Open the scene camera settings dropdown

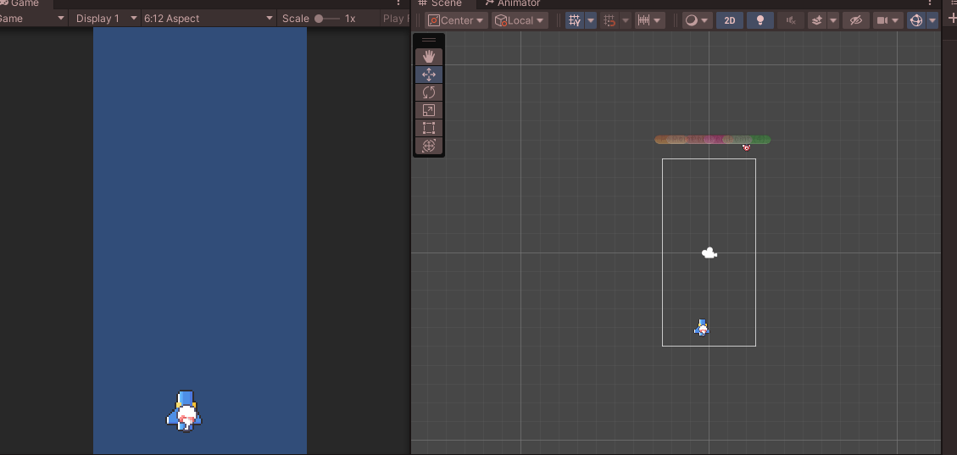(x=888, y=20)
